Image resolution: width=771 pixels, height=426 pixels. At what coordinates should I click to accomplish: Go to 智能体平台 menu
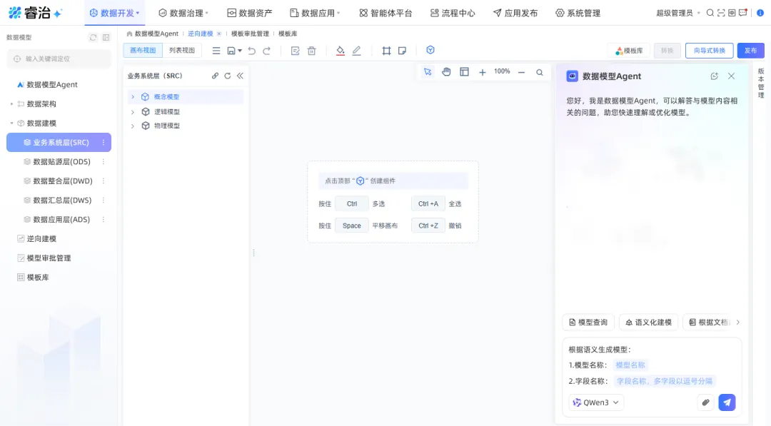coord(385,14)
